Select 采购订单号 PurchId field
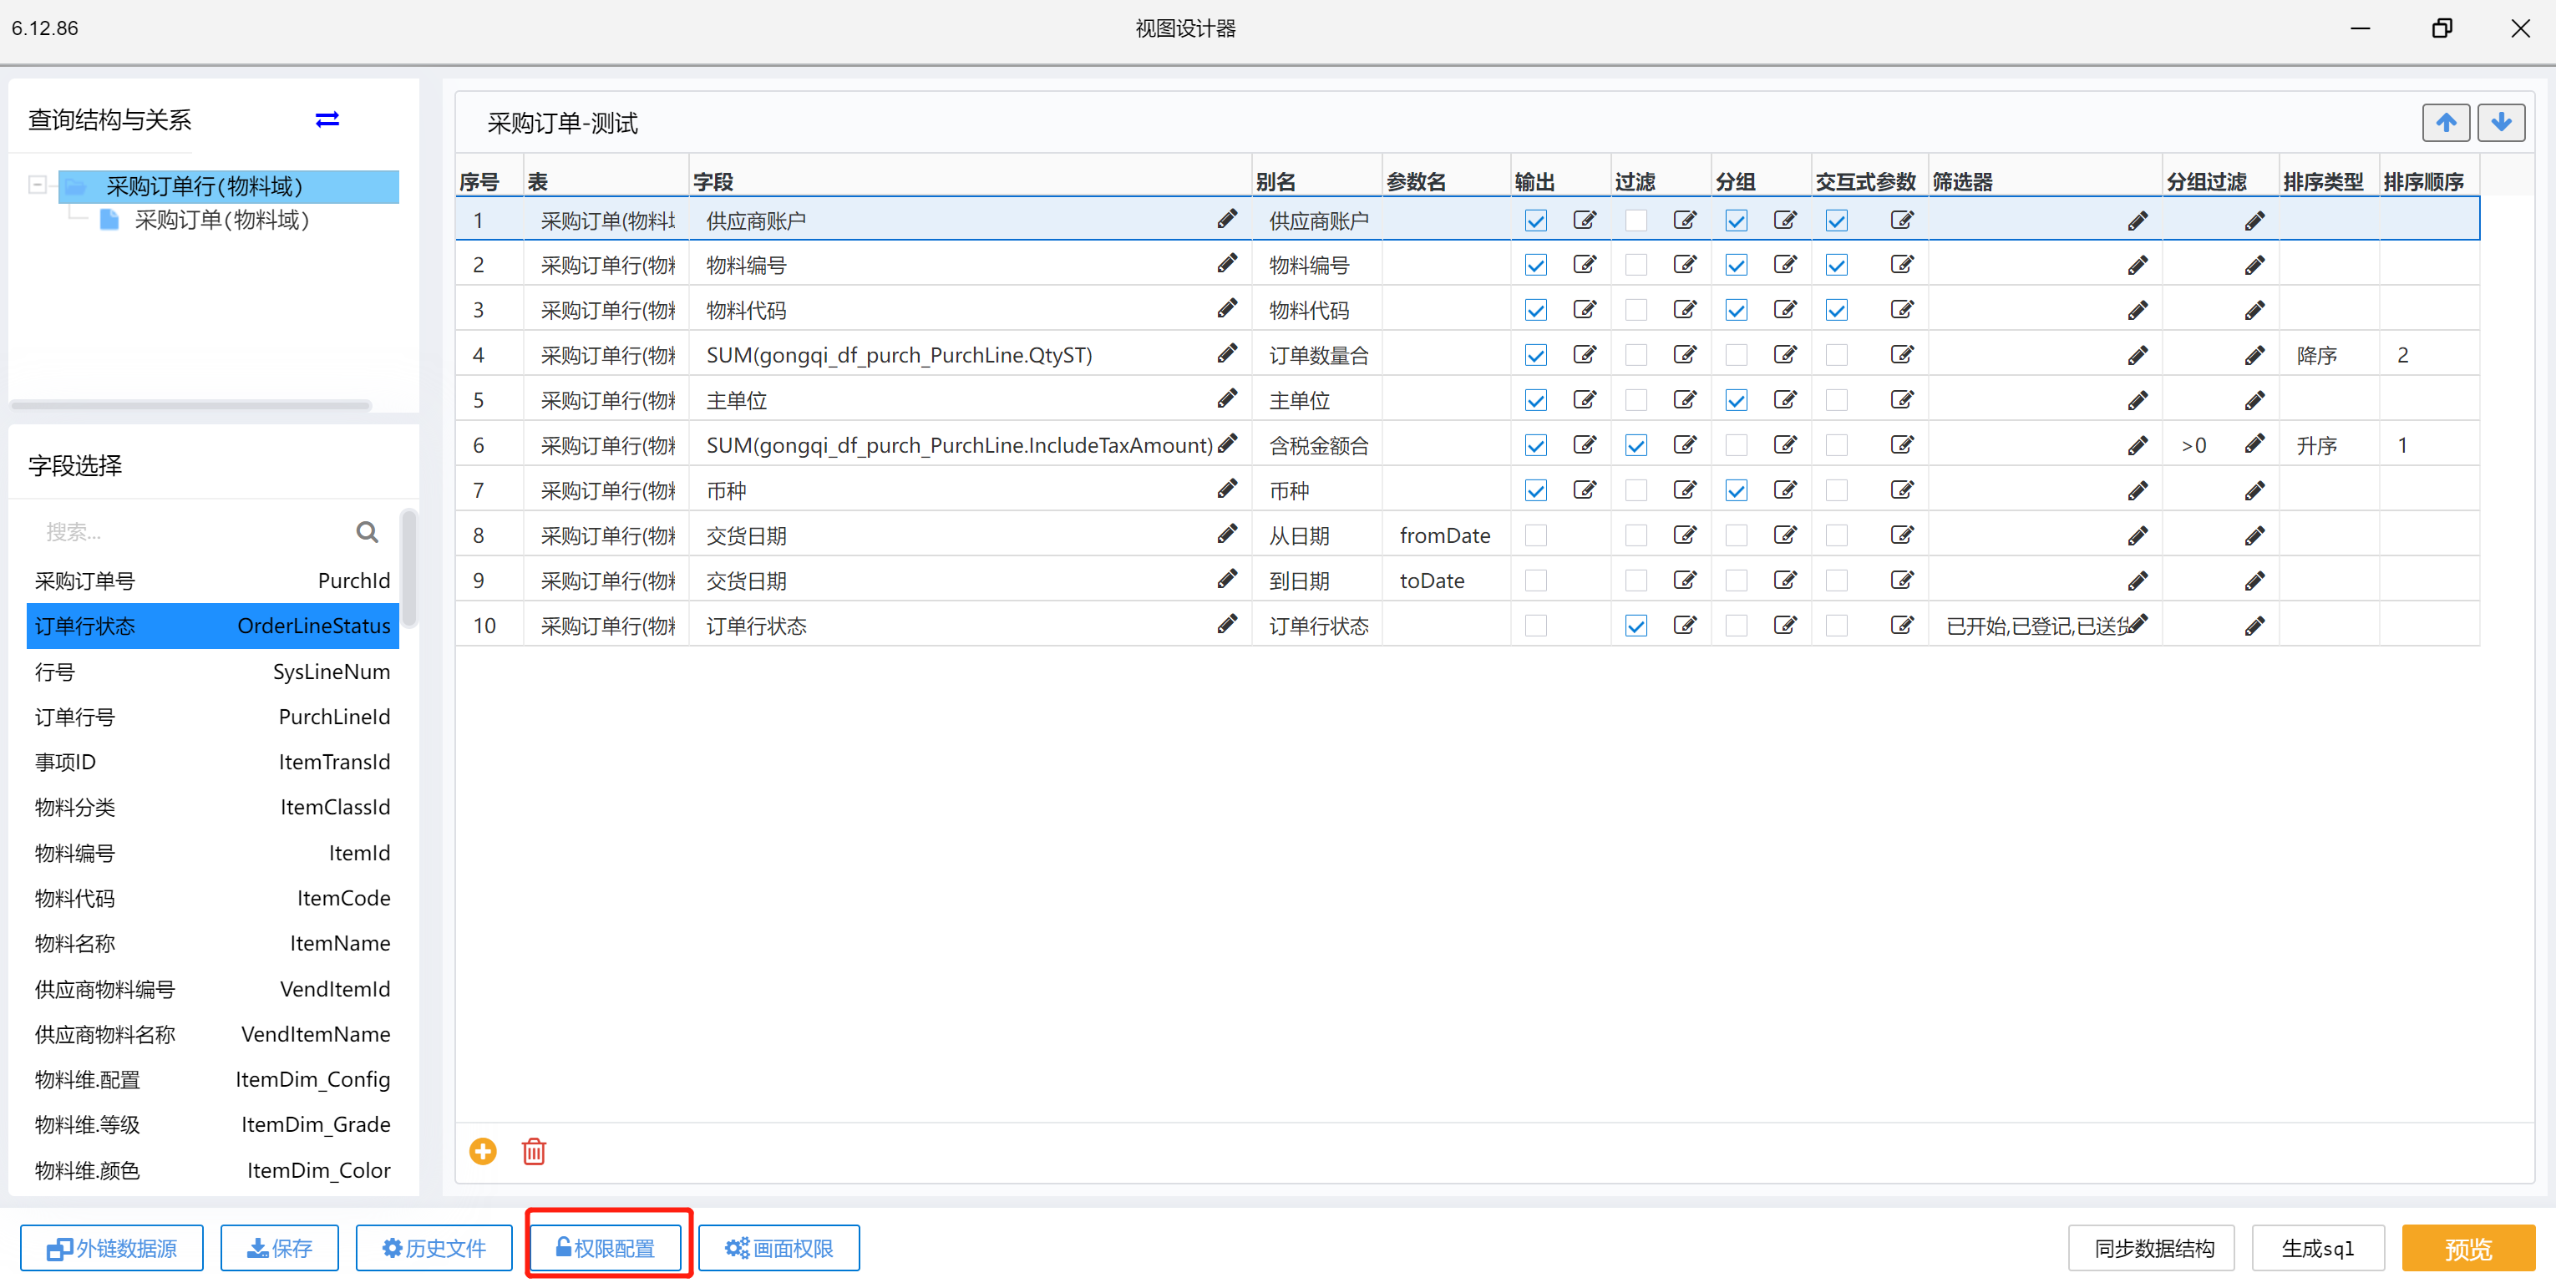This screenshot has width=2556, height=1283. click(212, 581)
